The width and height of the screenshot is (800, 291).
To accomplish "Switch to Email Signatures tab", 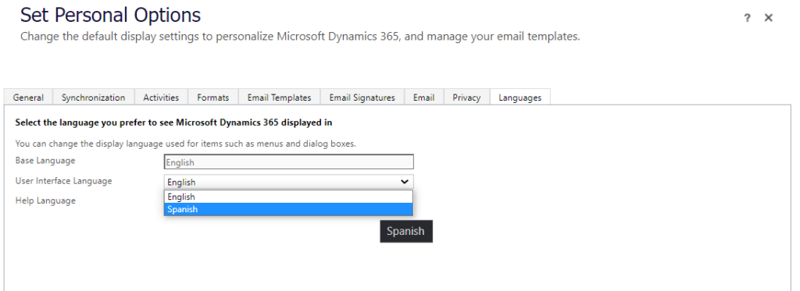I will coord(362,98).
